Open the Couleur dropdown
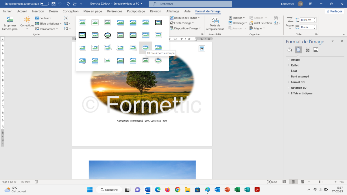 tap(43, 18)
